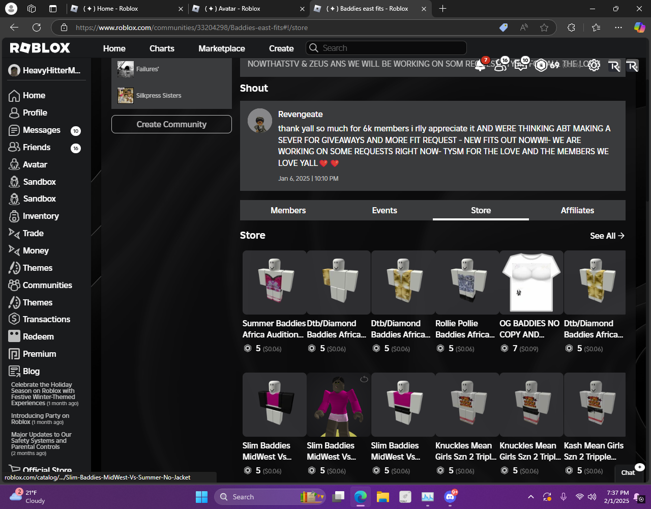Click the Create Community button
Image resolution: width=651 pixels, height=509 pixels.
(x=171, y=124)
